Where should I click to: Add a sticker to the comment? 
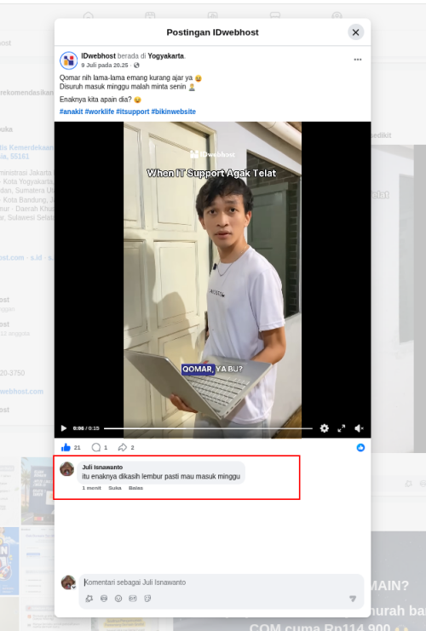tap(147, 599)
